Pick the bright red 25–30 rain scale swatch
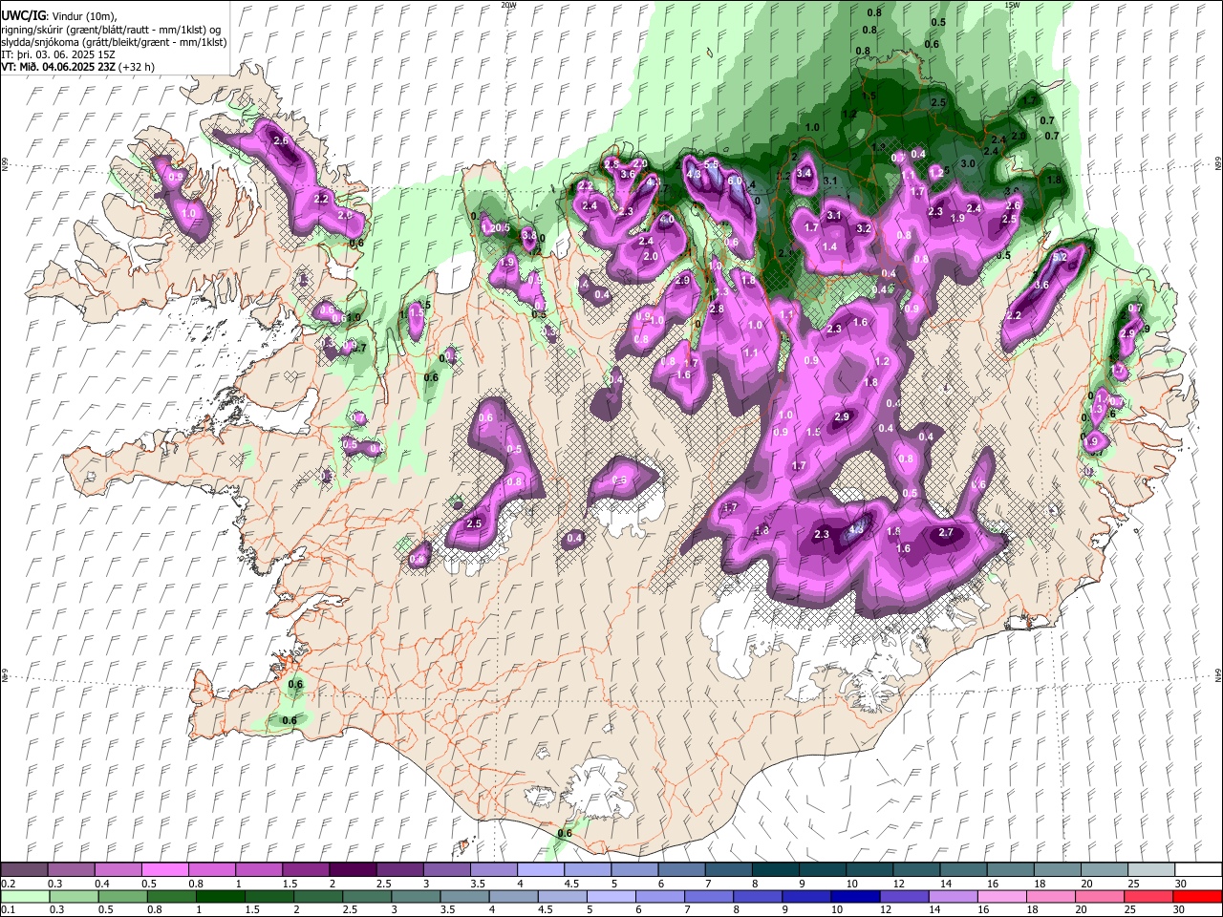The height and width of the screenshot is (917, 1223). [x=1198, y=896]
